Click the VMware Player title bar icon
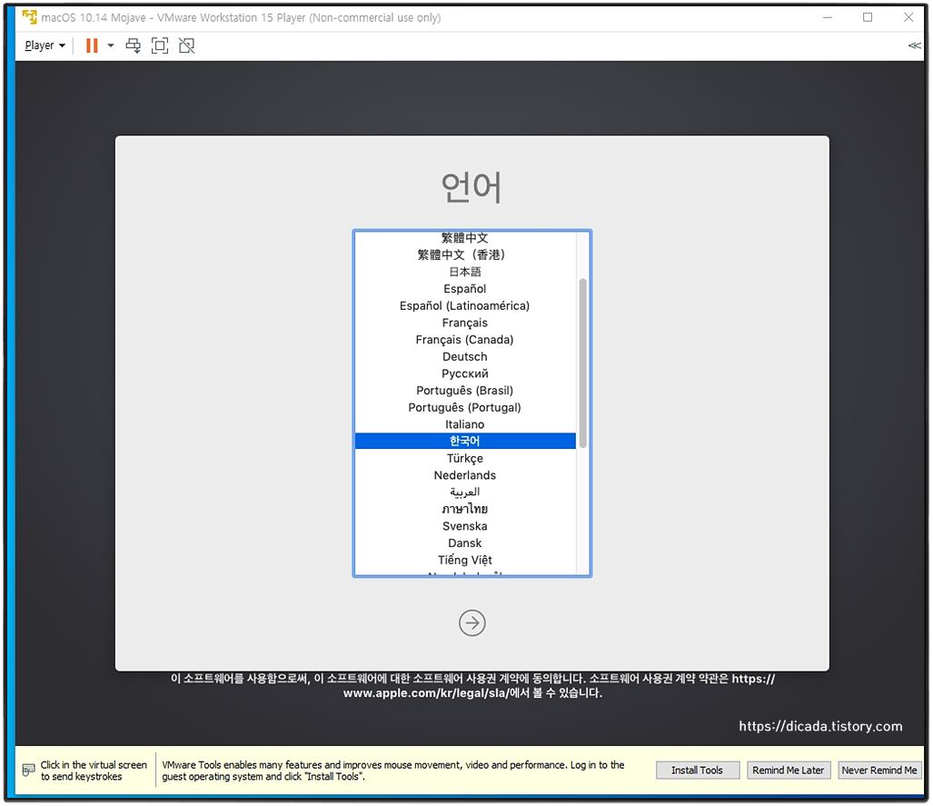 pyautogui.click(x=30, y=17)
